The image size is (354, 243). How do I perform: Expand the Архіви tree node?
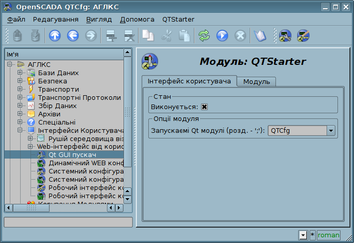pyautogui.click(x=20, y=114)
